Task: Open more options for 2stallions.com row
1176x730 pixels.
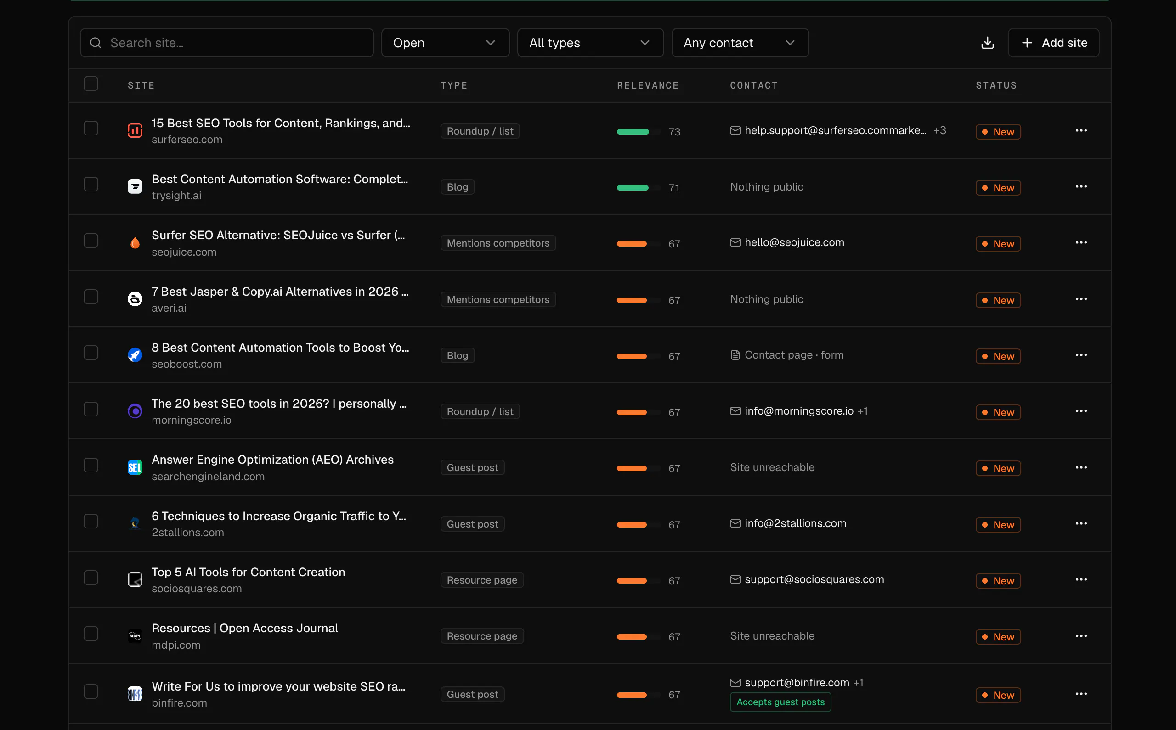Action: (1081, 523)
